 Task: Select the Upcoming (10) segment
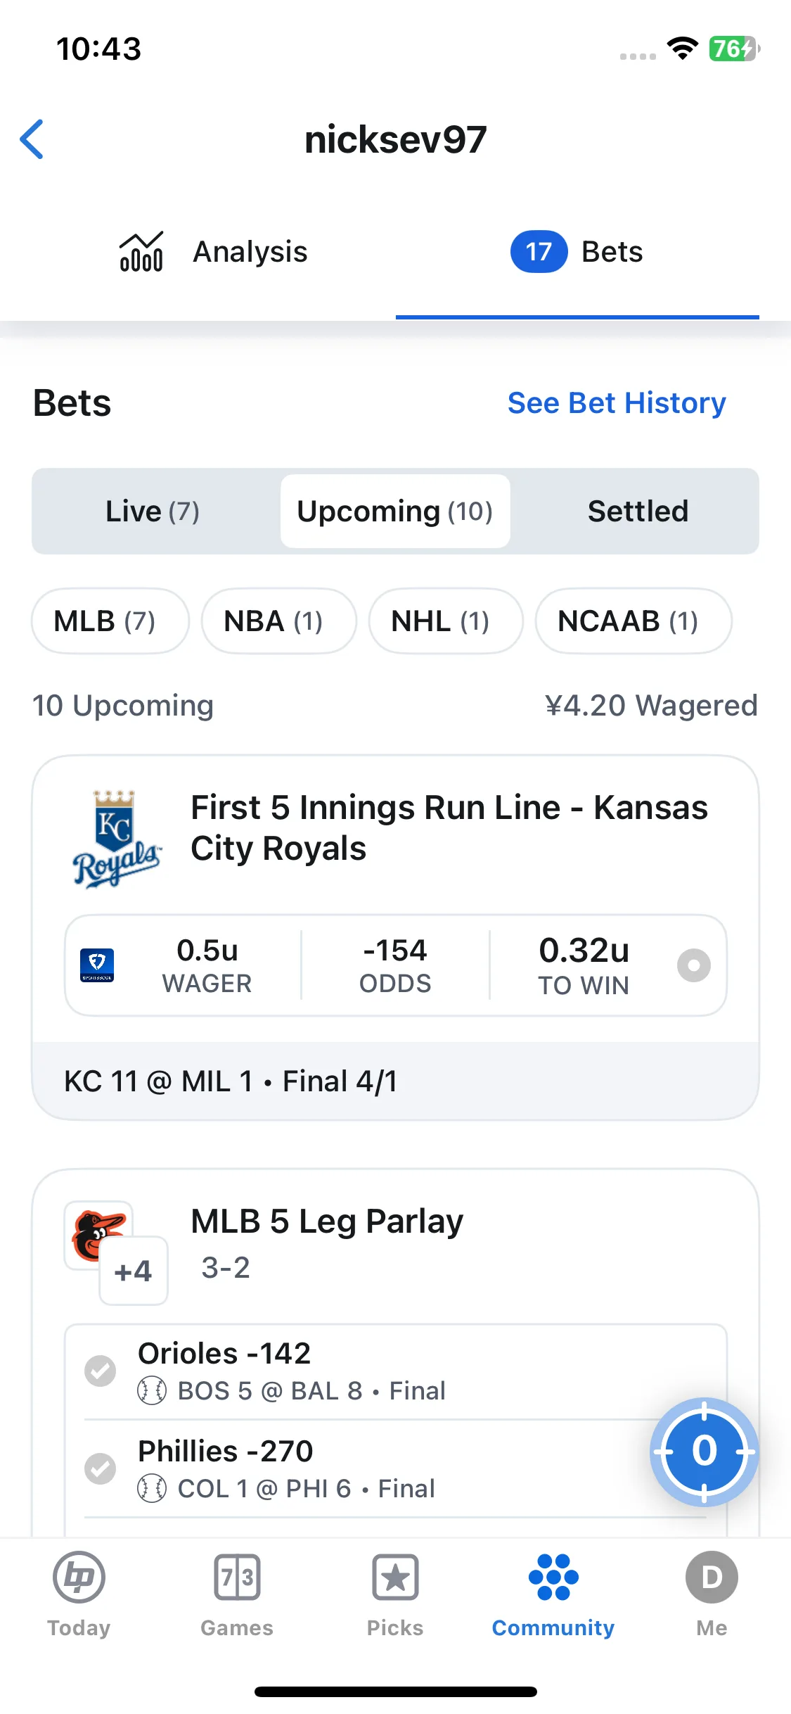pyautogui.click(x=395, y=512)
